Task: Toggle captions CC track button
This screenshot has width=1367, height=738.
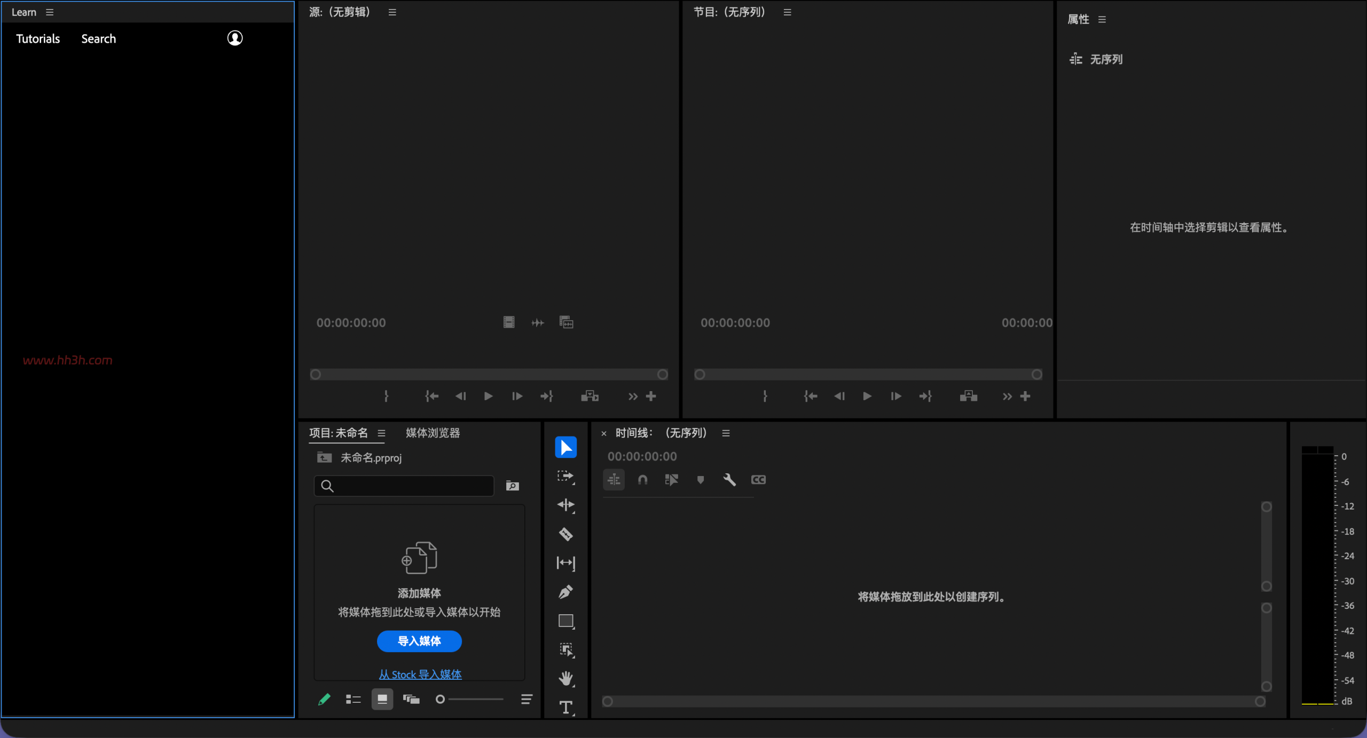Action: pyautogui.click(x=758, y=480)
